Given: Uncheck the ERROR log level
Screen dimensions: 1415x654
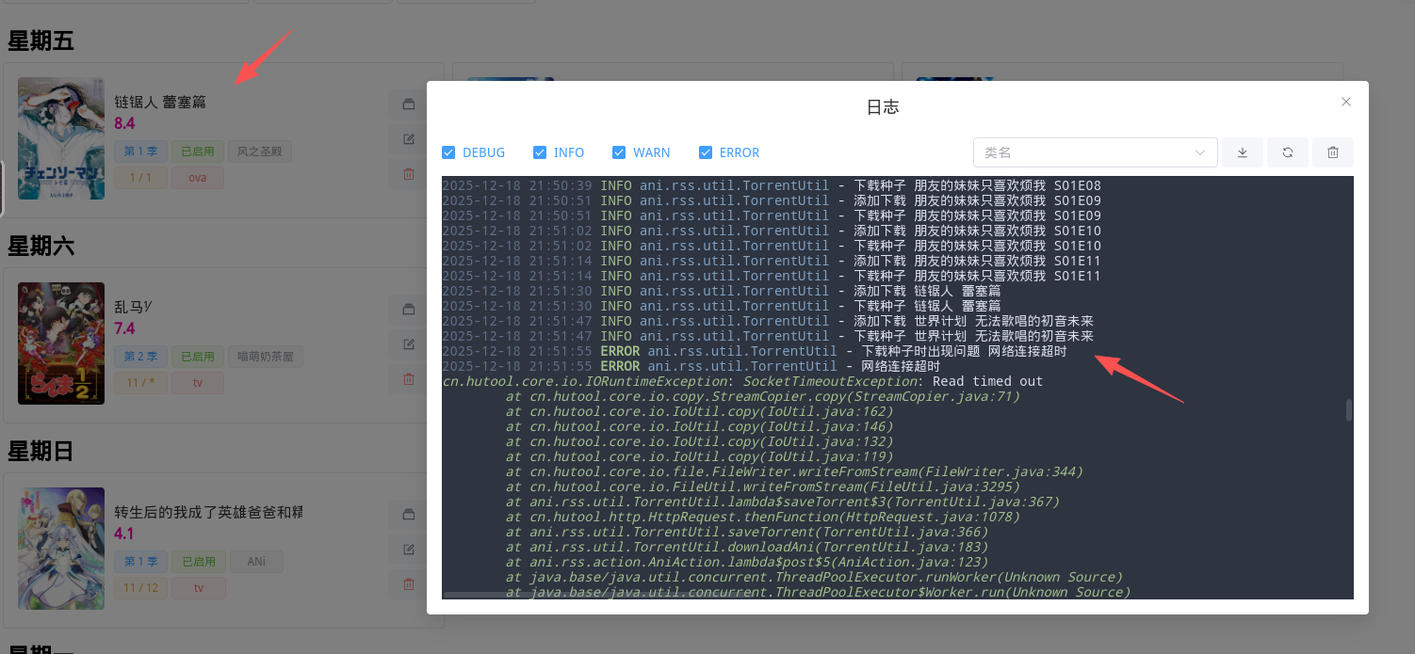Looking at the screenshot, I should 706,152.
